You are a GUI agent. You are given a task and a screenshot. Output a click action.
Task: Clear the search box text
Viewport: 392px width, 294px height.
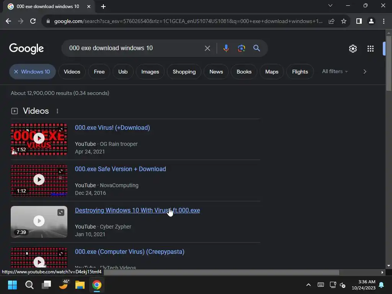click(x=207, y=48)
